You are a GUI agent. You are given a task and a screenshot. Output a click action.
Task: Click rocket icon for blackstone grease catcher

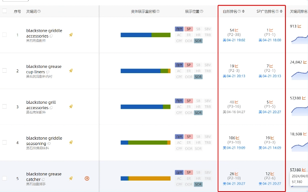pos(71,178)
